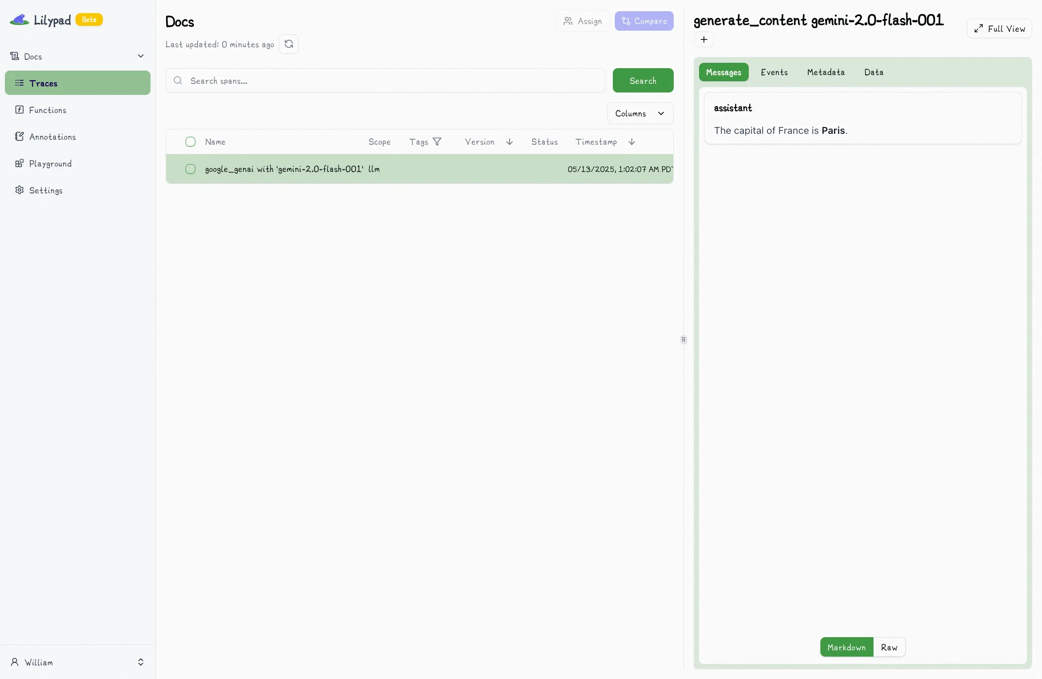Image resolution: width=1042 pixels, height=679 pixels.
Task: Click the Search spans input field
Action: (390, 81)
